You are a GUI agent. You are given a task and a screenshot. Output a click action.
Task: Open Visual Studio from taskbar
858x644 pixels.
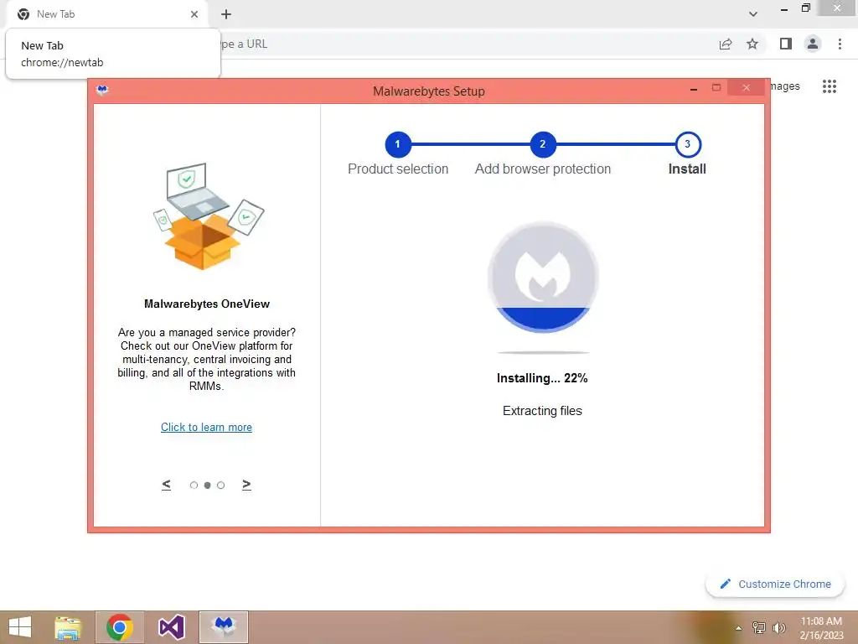171,627
